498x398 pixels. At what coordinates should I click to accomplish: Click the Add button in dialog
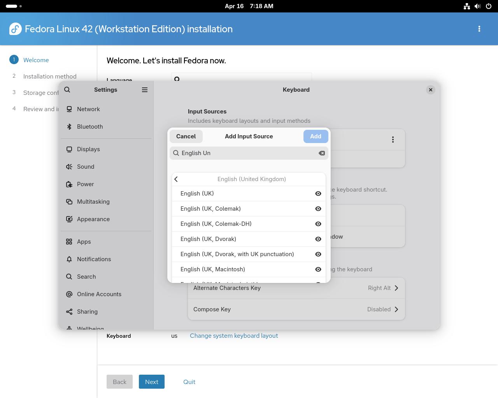tap(316, 136)
